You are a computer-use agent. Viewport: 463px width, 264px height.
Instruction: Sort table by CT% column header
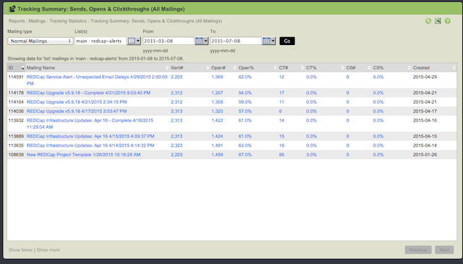click(x=325, y=68)
